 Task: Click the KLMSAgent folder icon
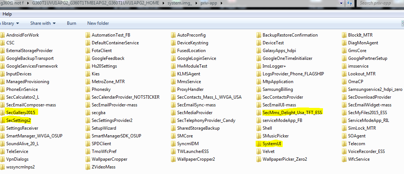173,74
